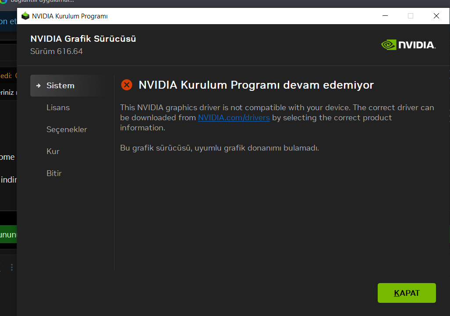Click the three-dot menu in background window
This screenshot has width=450, height=316.
[x=12, y=267]
